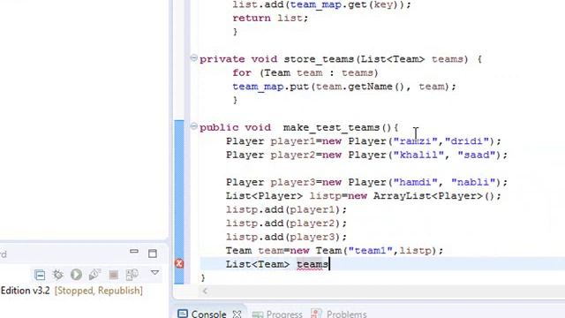This screenshot has width=565, height=318.
Task: Click the for (Team team : teams) line
Action: [x=305, y=72]
